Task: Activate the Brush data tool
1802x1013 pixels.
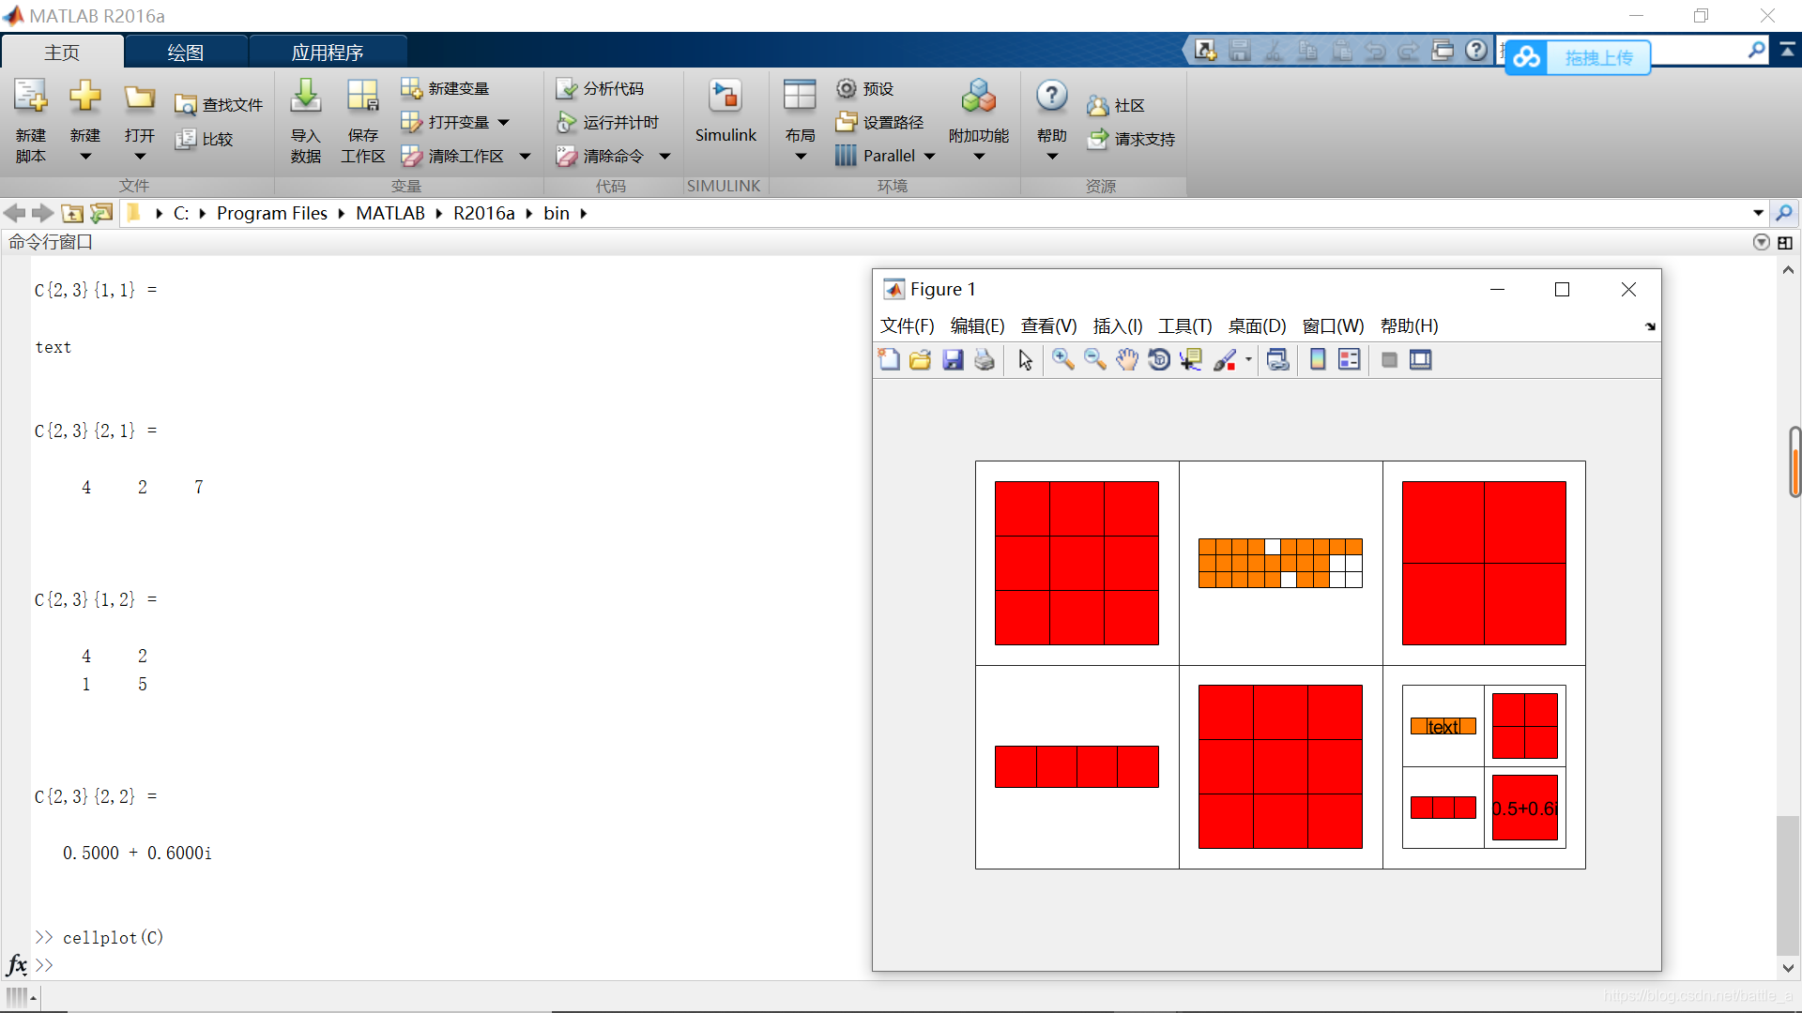Action: coord(1225,359)
